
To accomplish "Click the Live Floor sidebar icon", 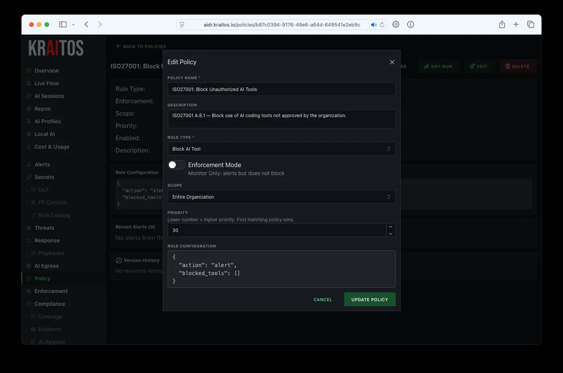I will [x=29, y=83].
